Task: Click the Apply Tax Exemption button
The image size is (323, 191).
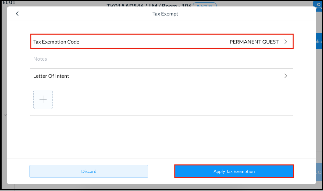Action: click(234, 171)
